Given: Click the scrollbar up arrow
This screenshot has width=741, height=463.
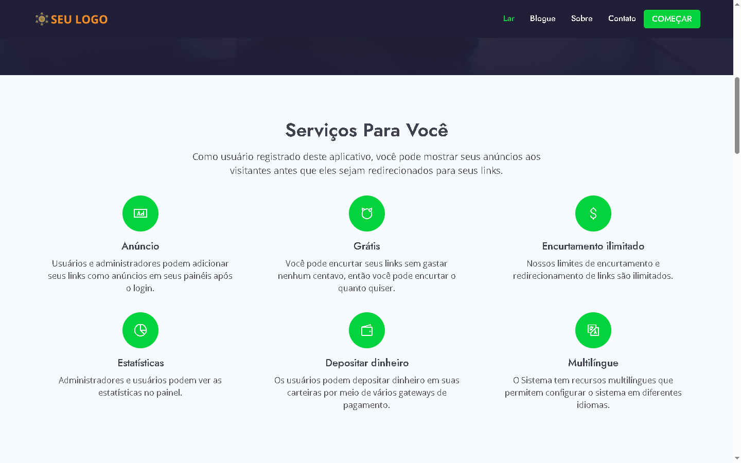Looking at the screenshot, I should click(x=737, y=4).
